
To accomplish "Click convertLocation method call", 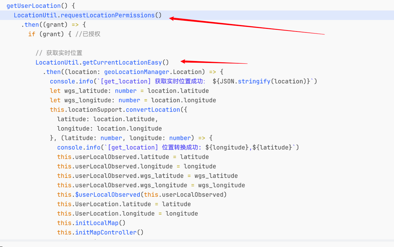I will [x=153, y=109].
